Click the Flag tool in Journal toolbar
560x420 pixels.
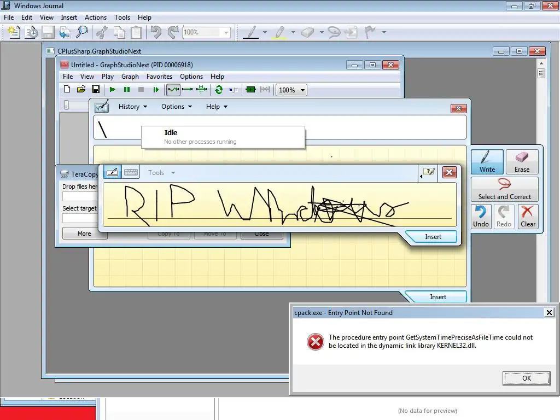pyautogui.click(x=370, y=32)
